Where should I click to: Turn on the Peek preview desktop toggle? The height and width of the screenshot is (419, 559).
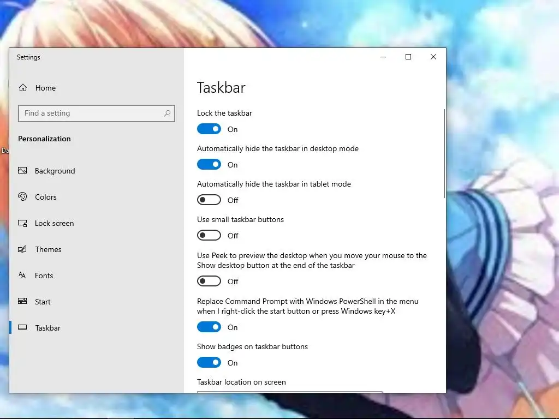tap(209, 281)
